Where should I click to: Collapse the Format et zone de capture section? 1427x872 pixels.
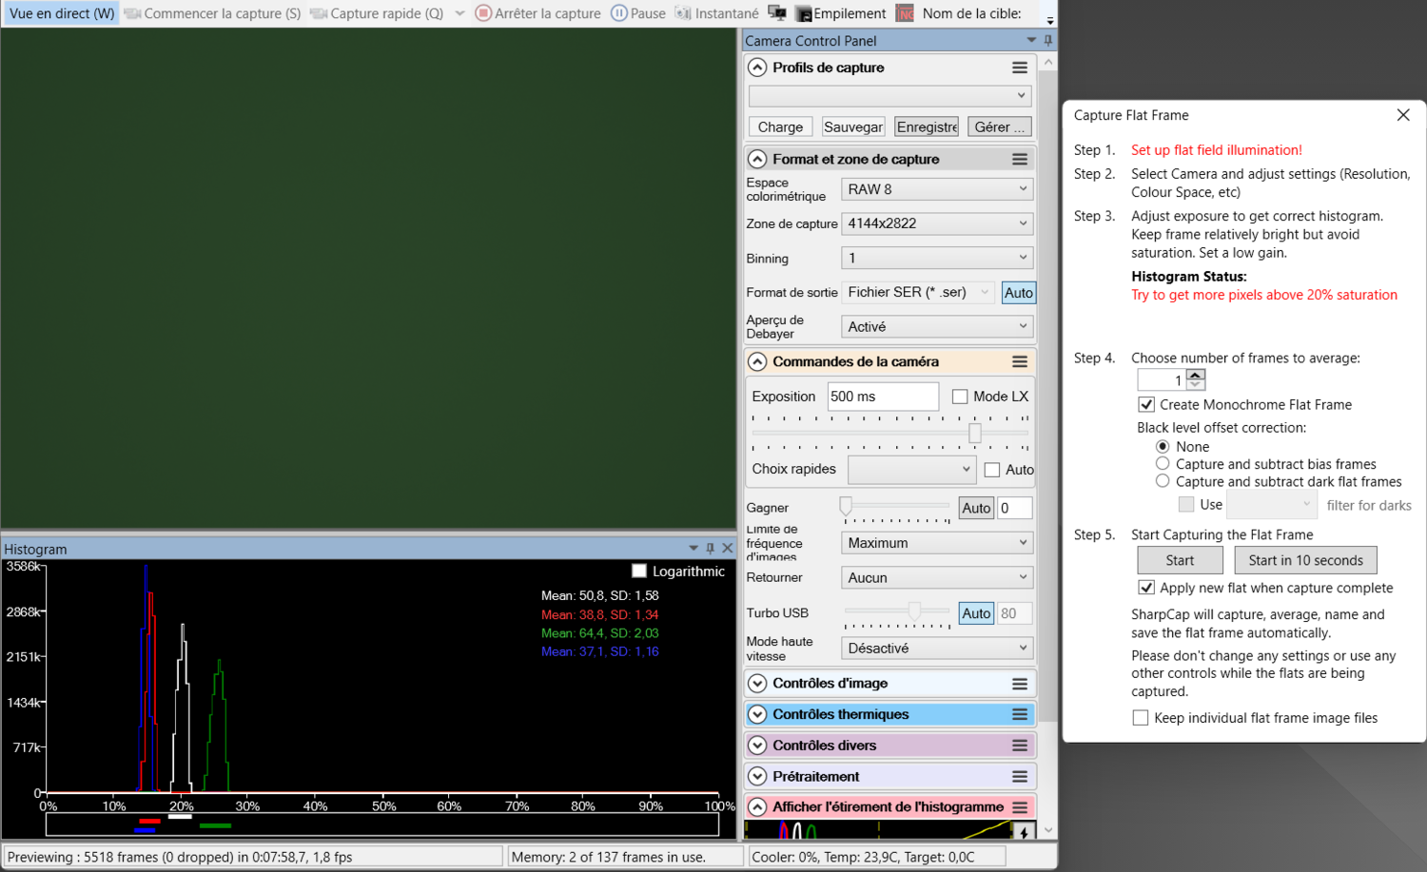(x=757, y=159)
